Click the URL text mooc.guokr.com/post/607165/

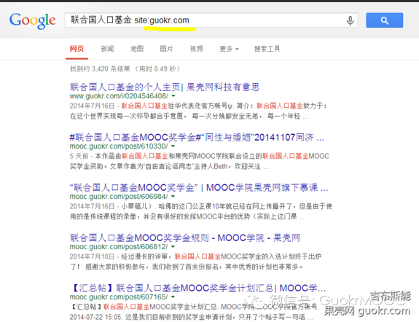pos(119,297)
